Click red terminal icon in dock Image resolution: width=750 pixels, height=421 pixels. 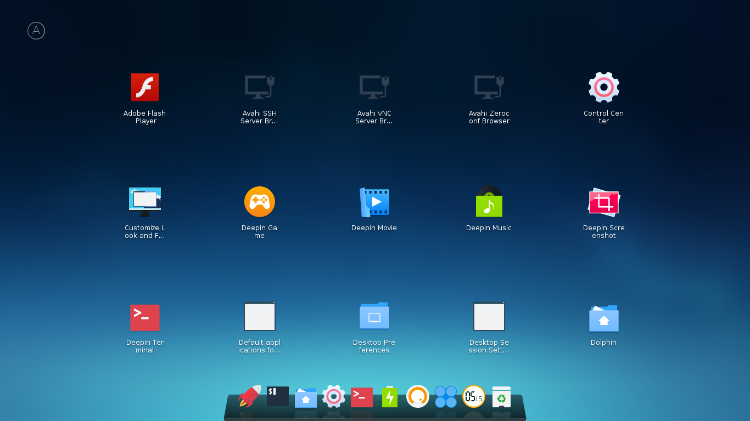(362, 397)
